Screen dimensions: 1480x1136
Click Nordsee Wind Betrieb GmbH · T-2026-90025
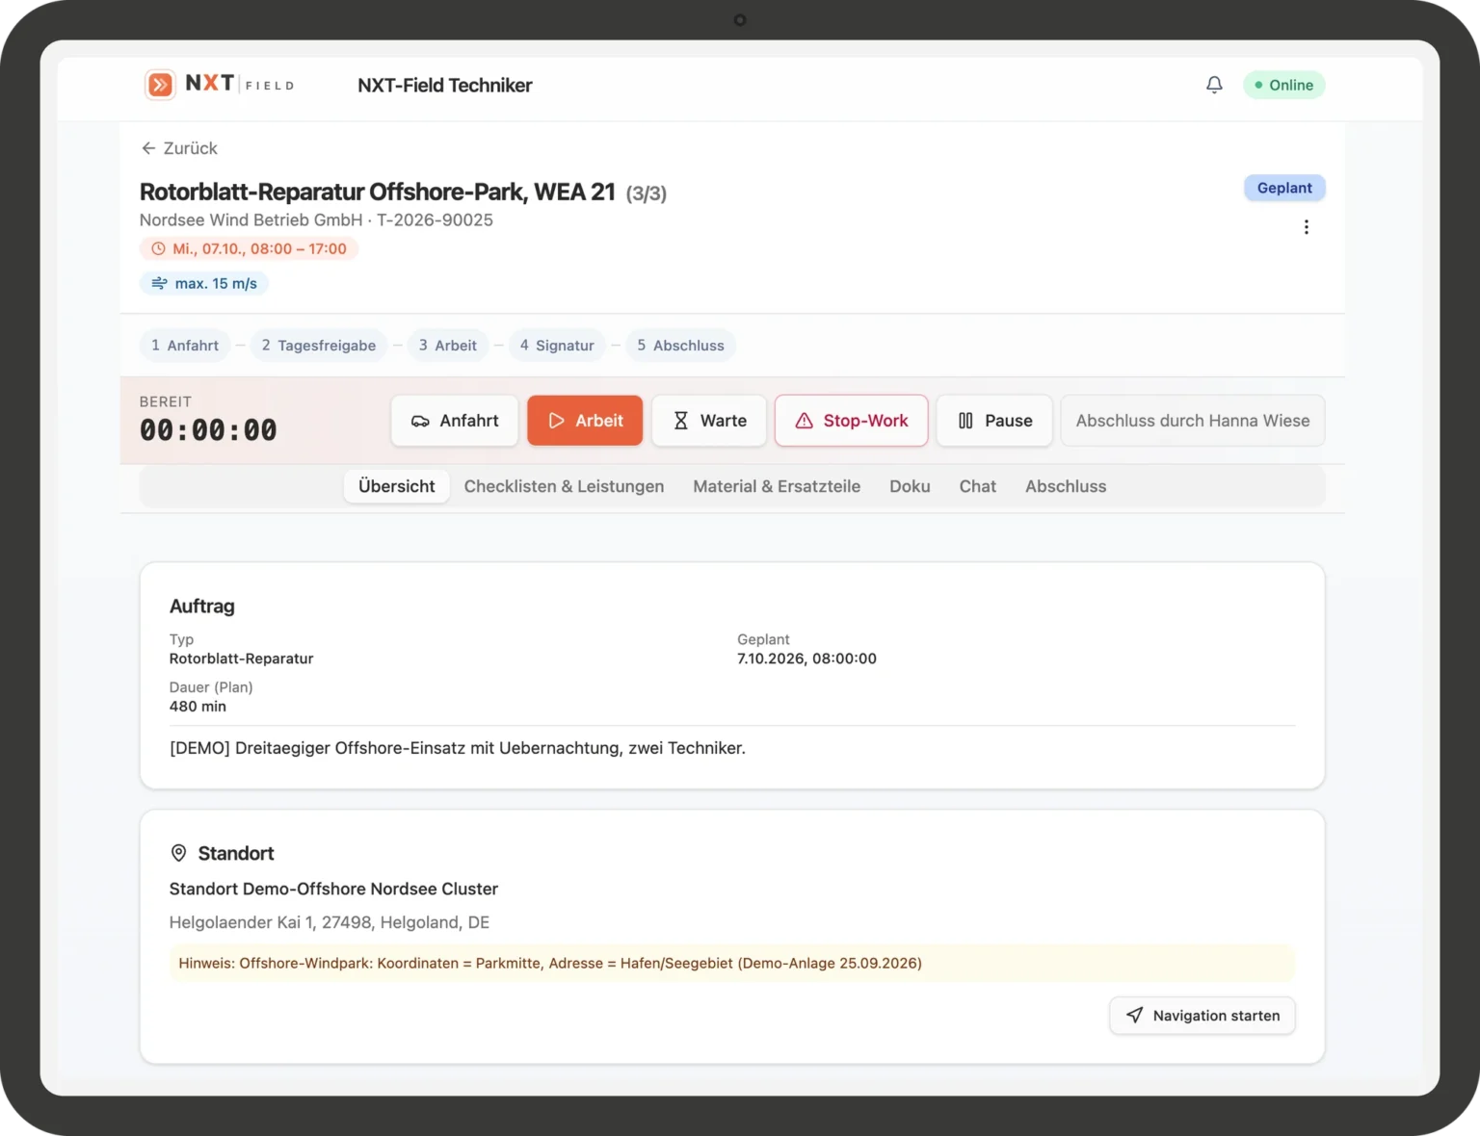[x=316, y=219]
